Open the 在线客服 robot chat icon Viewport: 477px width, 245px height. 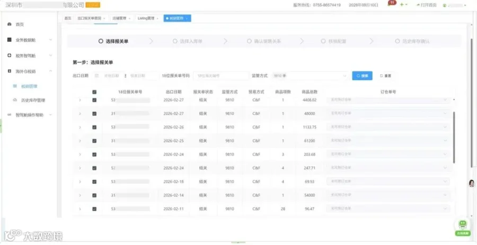[463, 228]
